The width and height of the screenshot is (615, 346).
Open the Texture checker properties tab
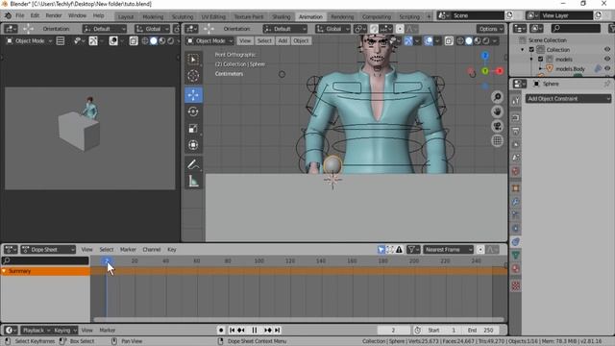[x=516, y=286]
